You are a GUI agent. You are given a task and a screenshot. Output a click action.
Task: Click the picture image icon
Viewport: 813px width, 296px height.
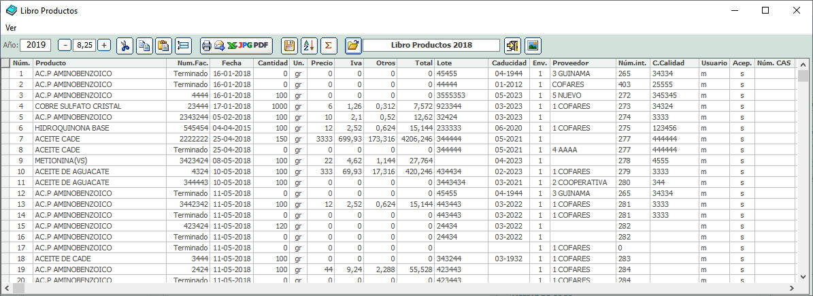[x=532, y=46]
